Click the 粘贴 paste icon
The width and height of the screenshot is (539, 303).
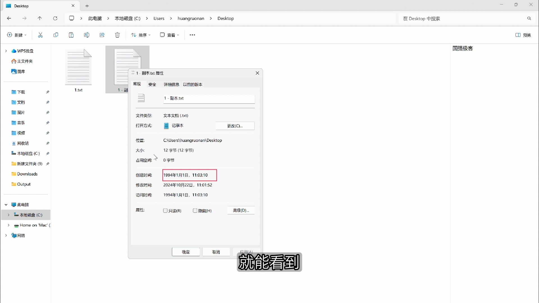(71, 35)
